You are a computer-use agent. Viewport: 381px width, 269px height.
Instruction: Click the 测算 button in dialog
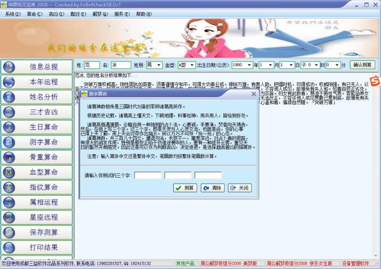pyautogui.click(x=185, y=188)
